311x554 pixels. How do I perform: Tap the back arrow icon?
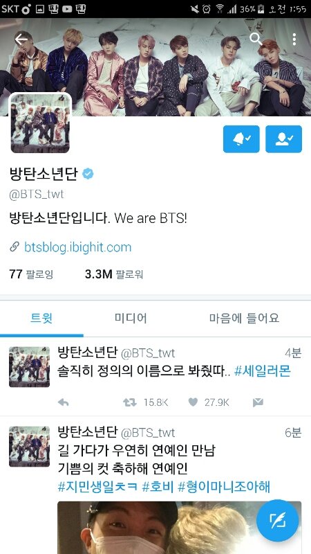[x=21, y=39]
